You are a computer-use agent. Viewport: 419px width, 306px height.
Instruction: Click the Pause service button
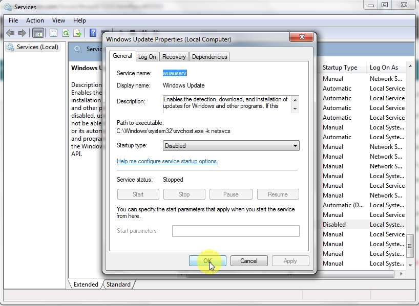231,194
